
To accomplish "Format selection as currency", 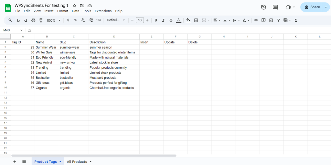I will coord(68,20).
